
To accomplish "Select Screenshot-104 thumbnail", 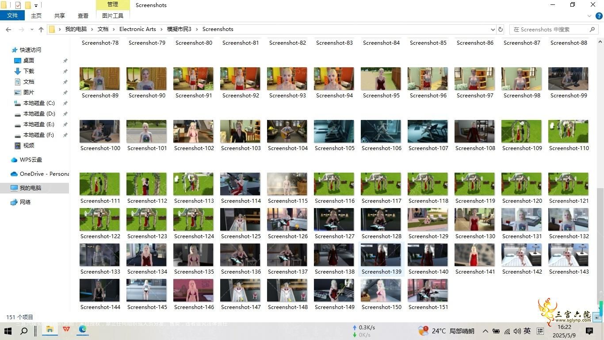I will tap(287, 131).
